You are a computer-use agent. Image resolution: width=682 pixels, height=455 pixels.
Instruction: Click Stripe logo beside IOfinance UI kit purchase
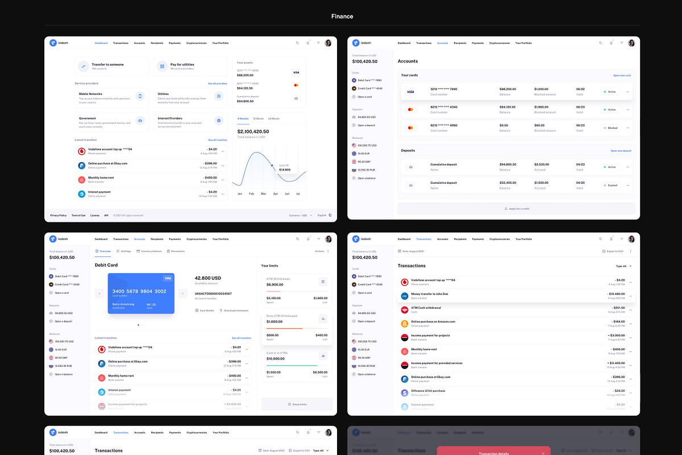pyautogui.click(x=405, y=392)
